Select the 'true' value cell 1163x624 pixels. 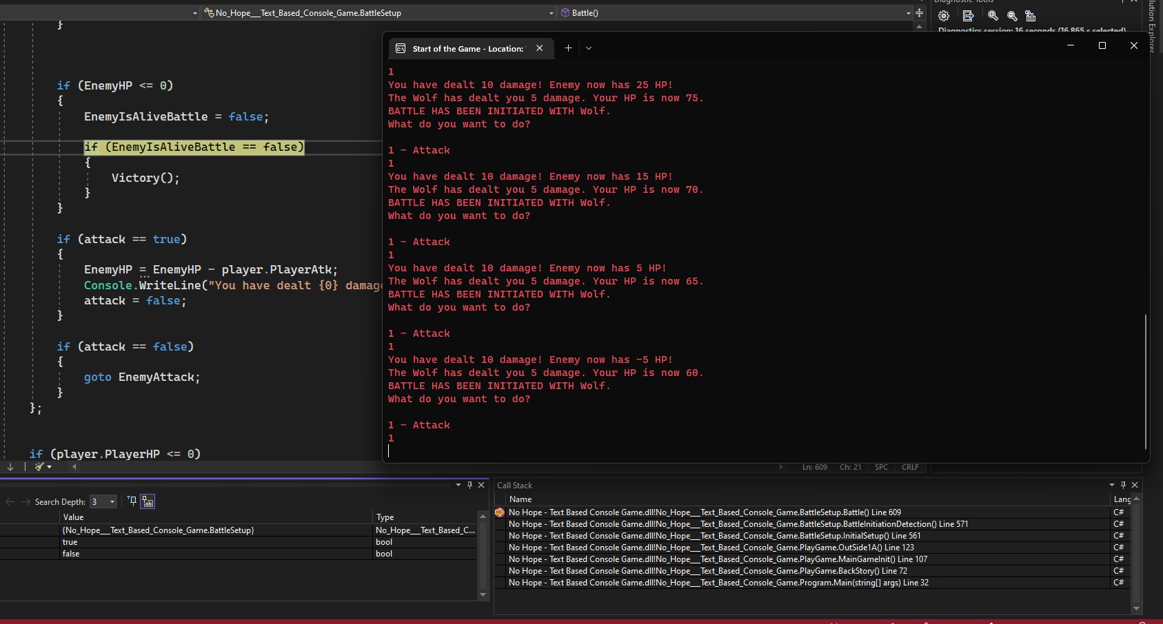click(x=216, y=542)
